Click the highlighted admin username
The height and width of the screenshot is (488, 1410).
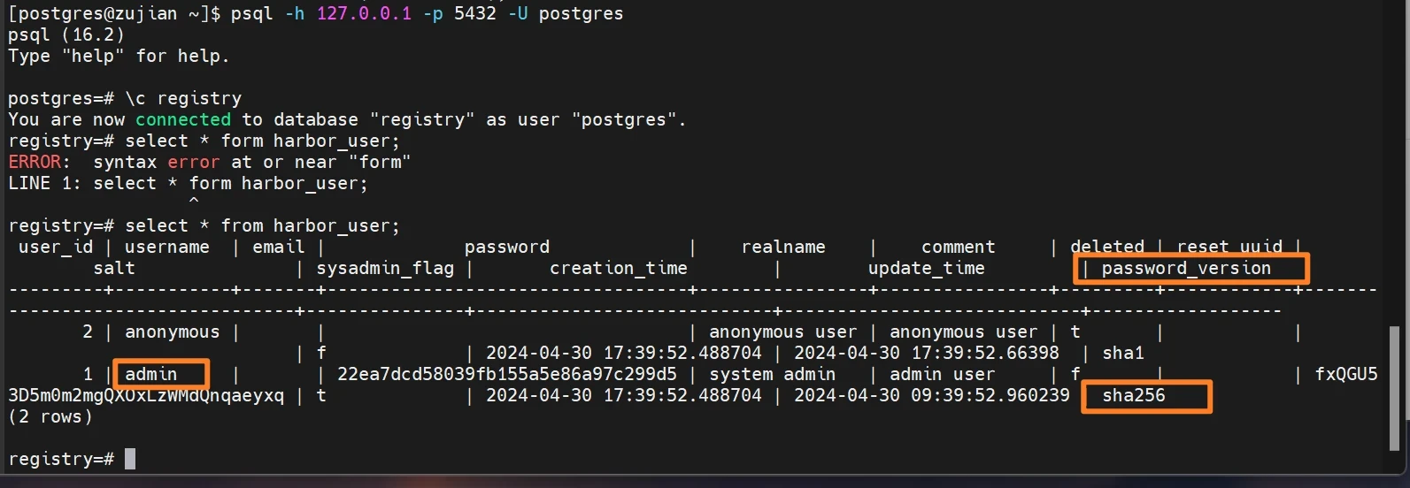151,374
